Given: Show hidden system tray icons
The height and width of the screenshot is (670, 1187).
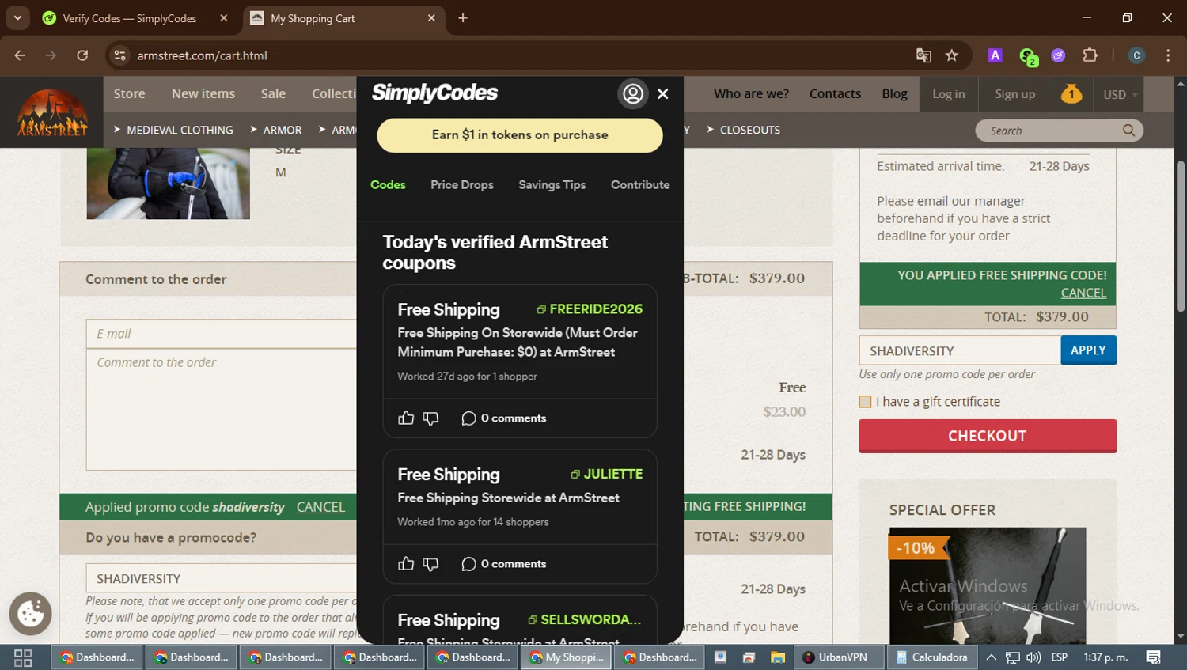Looking at the screenshot, I should 991,657.
